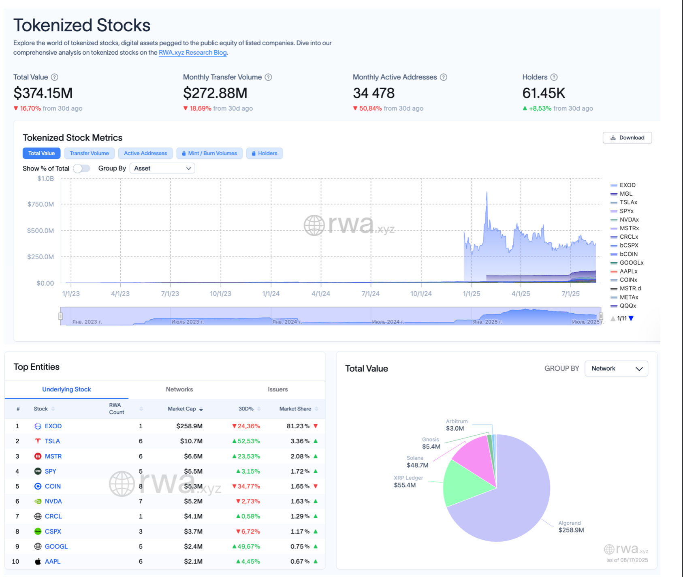683x577 pixels.
Task: Switch to the Networks tab
Action: pos(179,389)
